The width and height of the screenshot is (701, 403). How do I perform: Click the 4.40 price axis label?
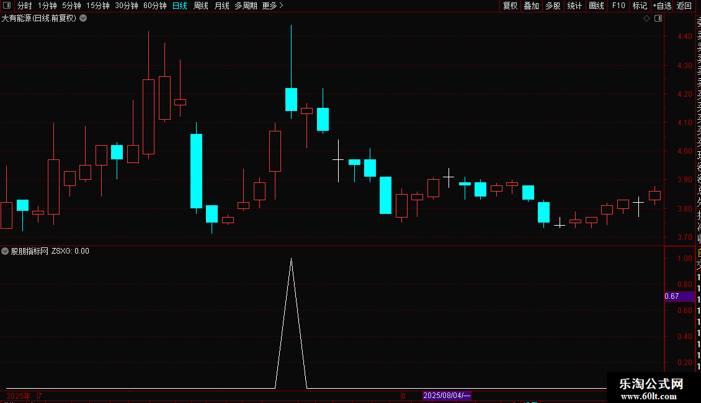684,37
